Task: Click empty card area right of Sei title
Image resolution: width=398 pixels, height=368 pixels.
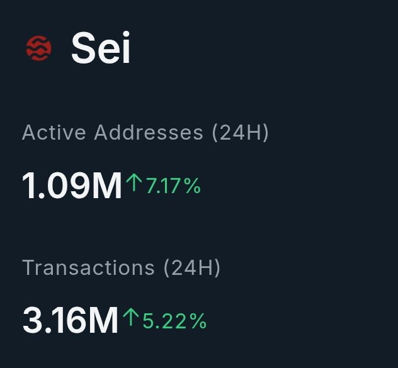Action: click(x=264, y=48)
